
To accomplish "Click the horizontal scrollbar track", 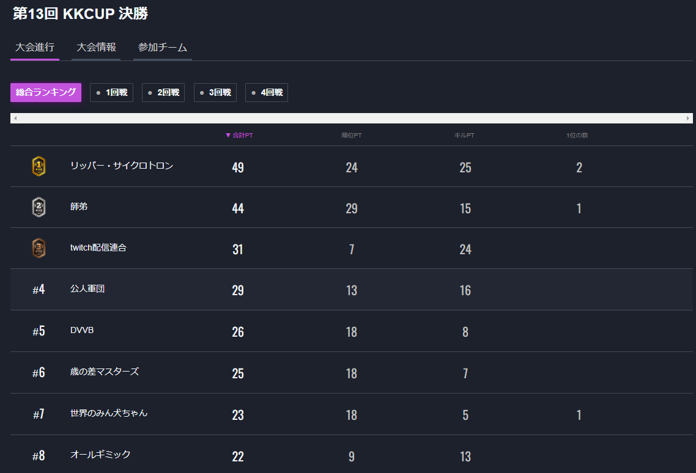I will 352,118.
